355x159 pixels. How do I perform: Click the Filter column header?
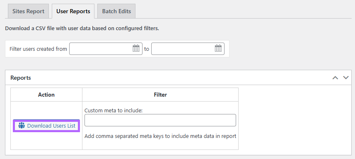click(x=160, y=95)
